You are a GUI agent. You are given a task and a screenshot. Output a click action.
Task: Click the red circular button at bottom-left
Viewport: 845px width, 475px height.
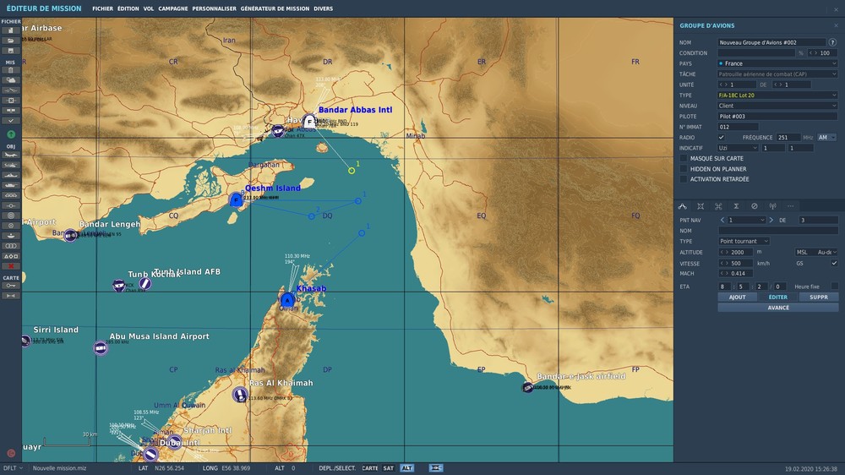(11, 453)
